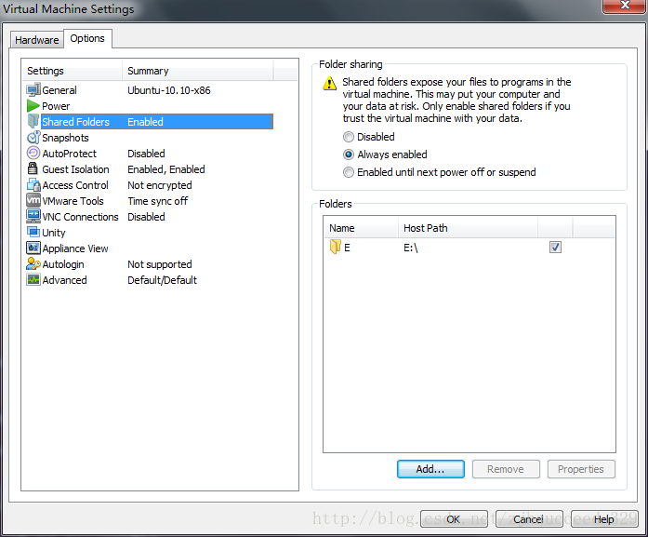Click the Name column header in Folders
This screenshot has width=648, height=537.
pyautogui.click(x=362, y=228)
